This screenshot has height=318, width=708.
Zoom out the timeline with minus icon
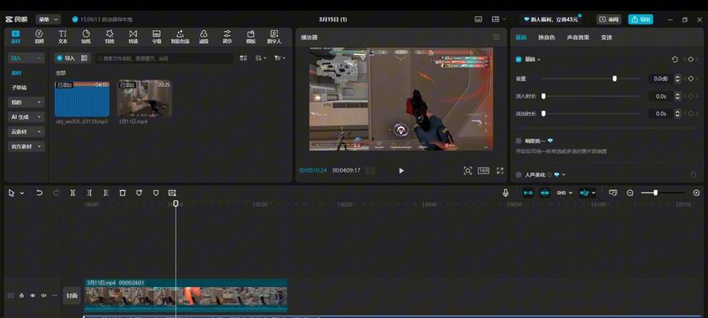click(x=630, y=192)
